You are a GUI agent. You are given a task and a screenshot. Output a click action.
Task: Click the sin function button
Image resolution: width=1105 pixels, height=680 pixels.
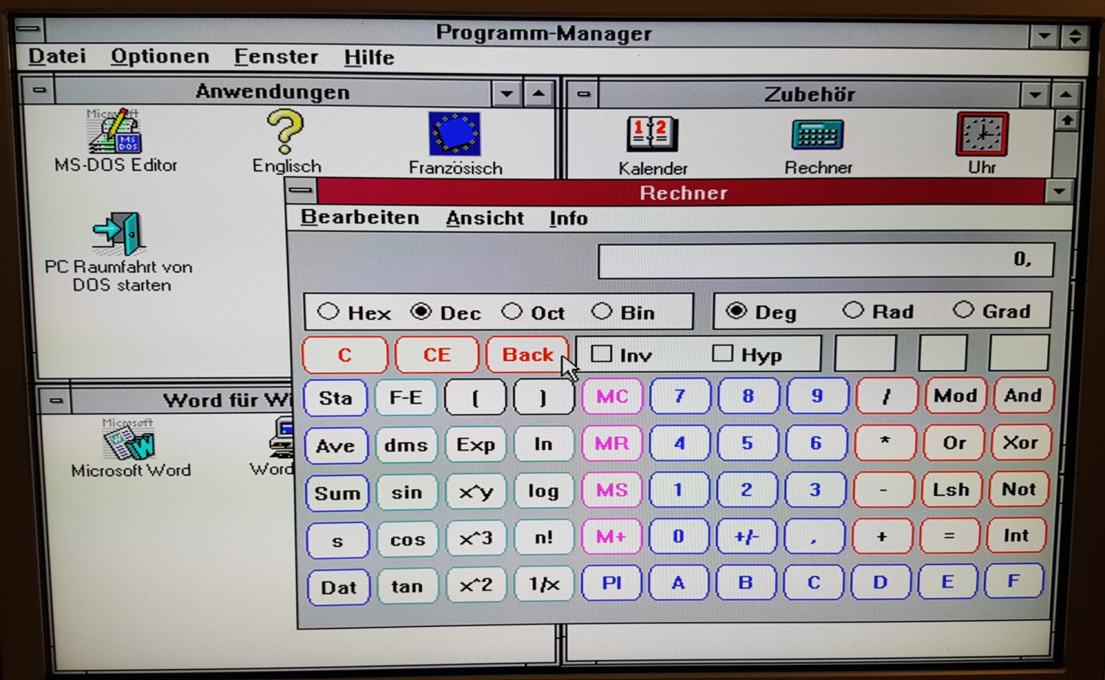point(406,492)
